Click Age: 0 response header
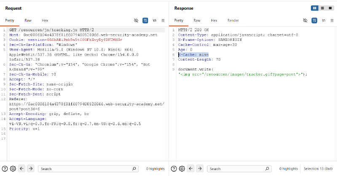This screenshot has width=337, height=176. [x=185, y=50]
